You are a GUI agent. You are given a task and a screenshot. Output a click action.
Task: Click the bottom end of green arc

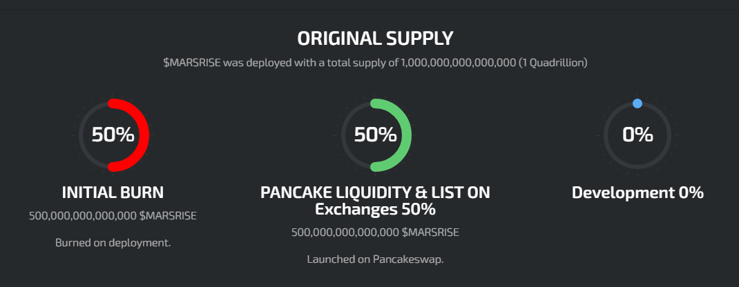pos(376,166)
